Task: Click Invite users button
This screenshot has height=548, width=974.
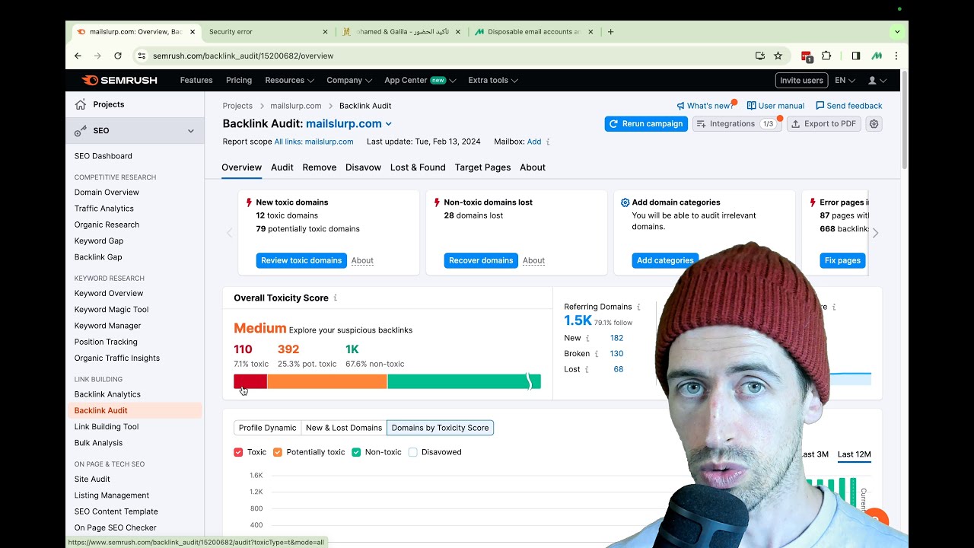Action: (801, 80)
